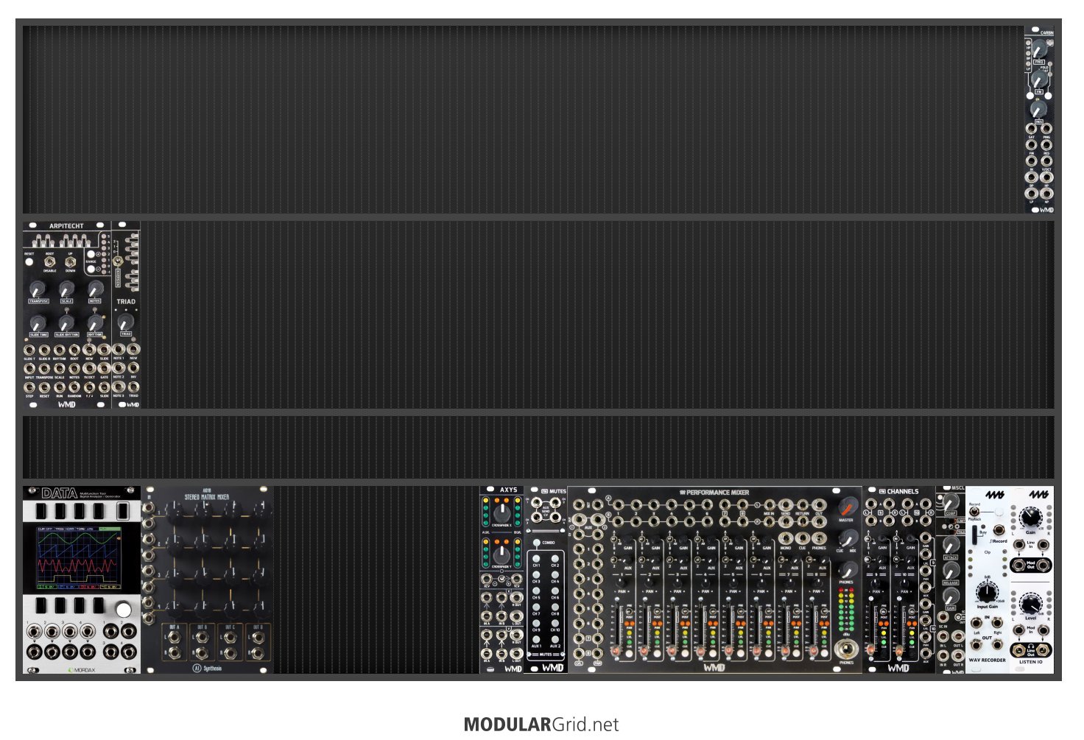Flip the UP/DOWN toggle switch on Arpitecht
The height and width of the screenshot is (740, 1084).
point(70,261)
